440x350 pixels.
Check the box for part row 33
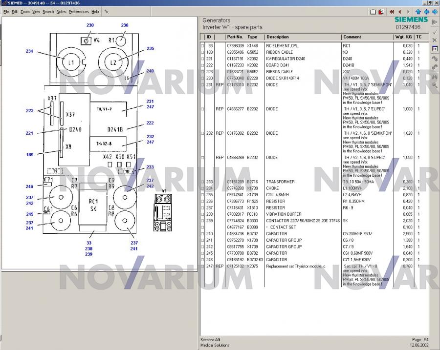click(x=203, y=46)
